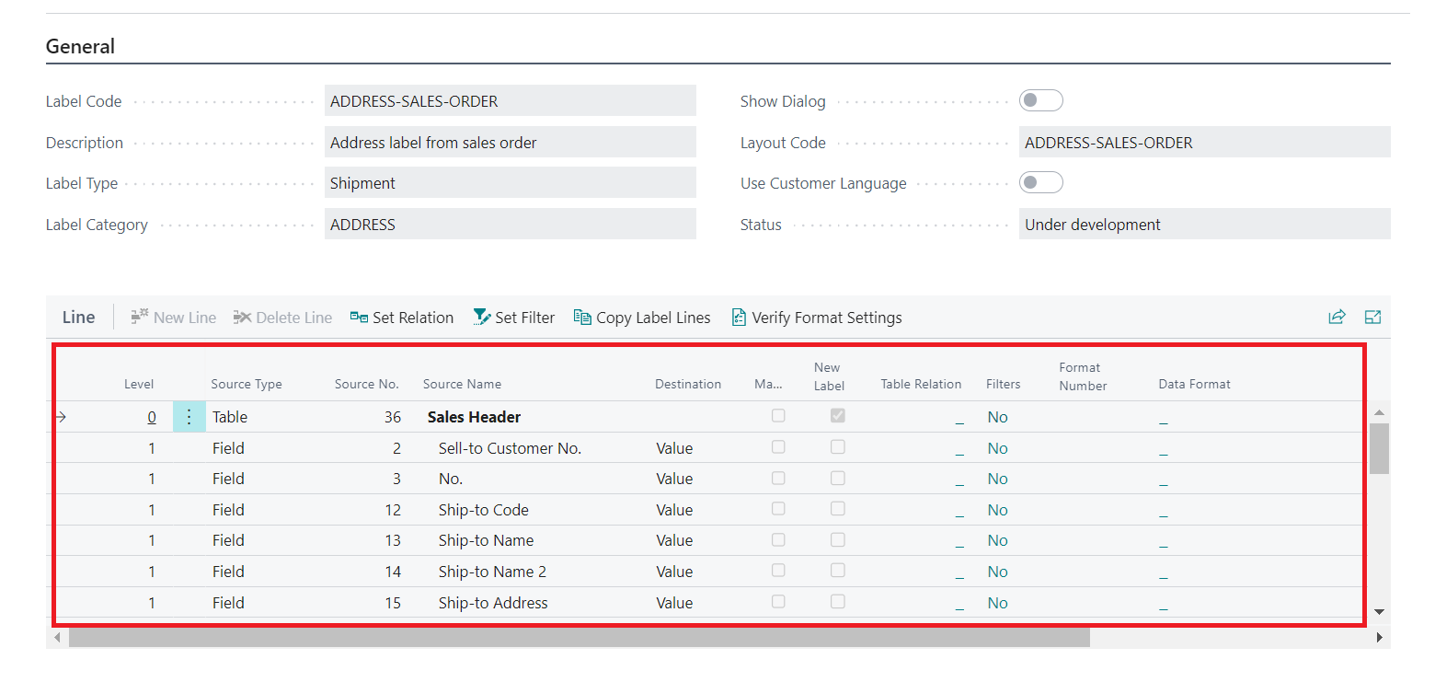Check the New Label box for Sales Header

(837, 416)
